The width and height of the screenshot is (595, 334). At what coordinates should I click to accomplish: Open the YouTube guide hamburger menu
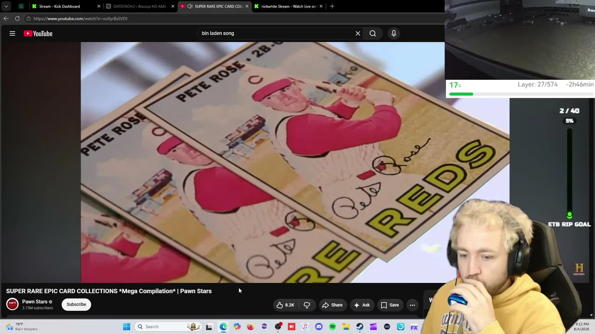pyautogui.click(x=13, y=33)
